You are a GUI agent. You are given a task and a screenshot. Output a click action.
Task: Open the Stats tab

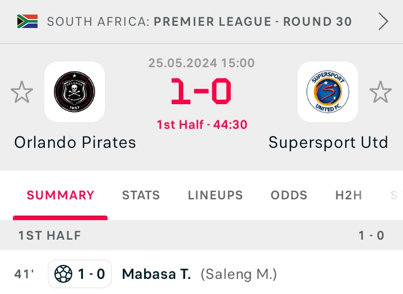click(x=141, y=195)
